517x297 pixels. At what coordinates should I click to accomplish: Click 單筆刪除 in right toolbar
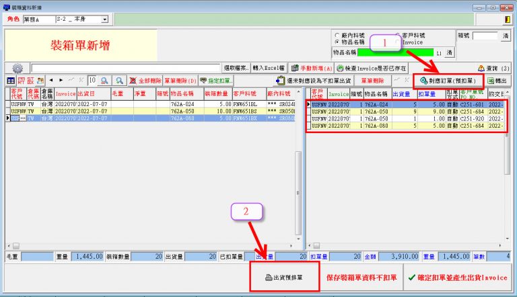click(x=372, y=81)
